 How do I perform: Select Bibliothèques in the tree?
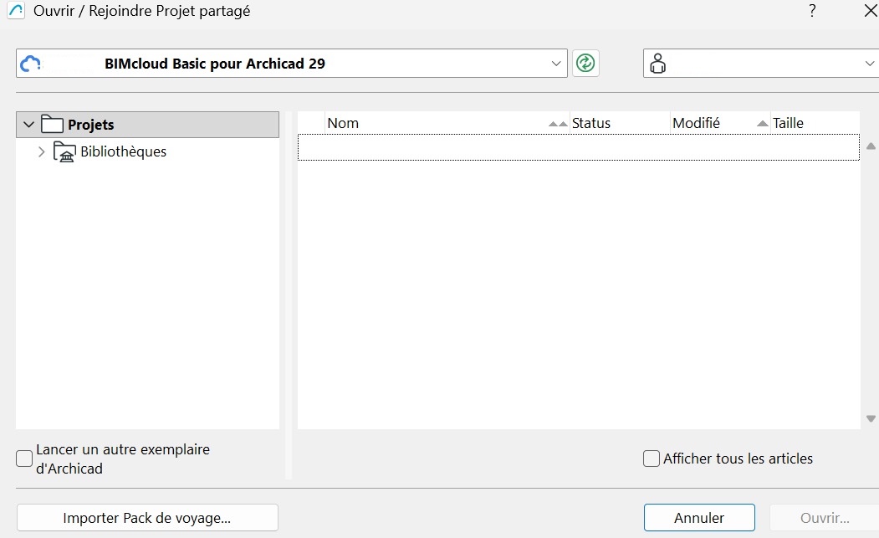123,151
